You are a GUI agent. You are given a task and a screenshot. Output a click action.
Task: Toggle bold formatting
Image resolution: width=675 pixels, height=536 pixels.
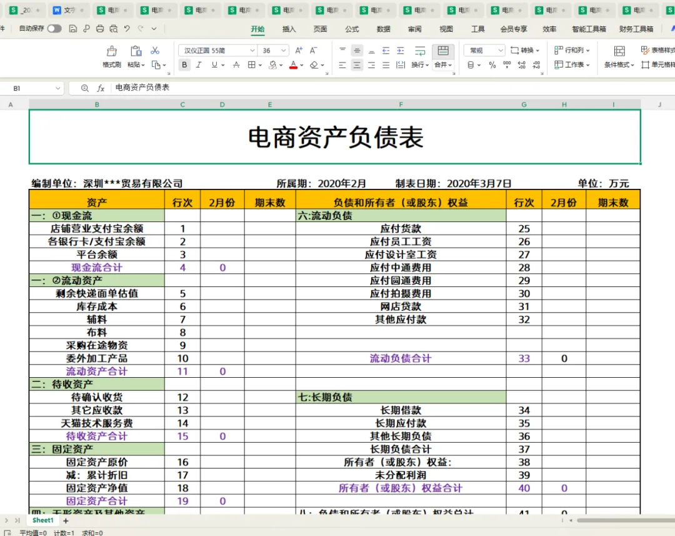[x=184, y=65]
